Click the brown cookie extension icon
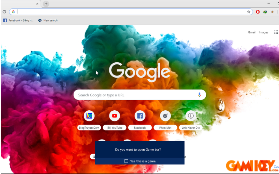Image resolution: width=279 pixels, height=174 pixels. (272, 12)
